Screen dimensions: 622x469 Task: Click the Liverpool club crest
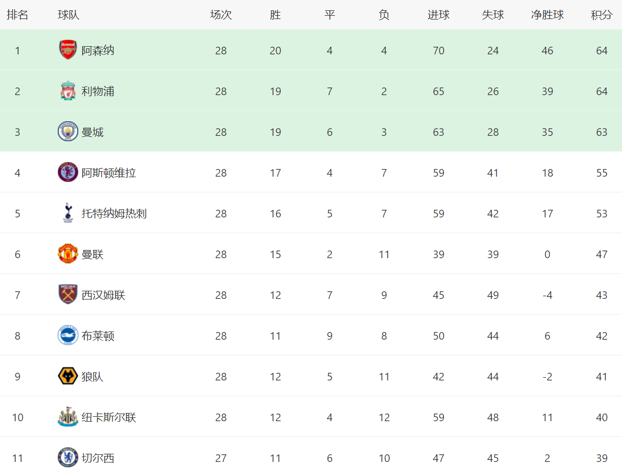coord(68,91)
